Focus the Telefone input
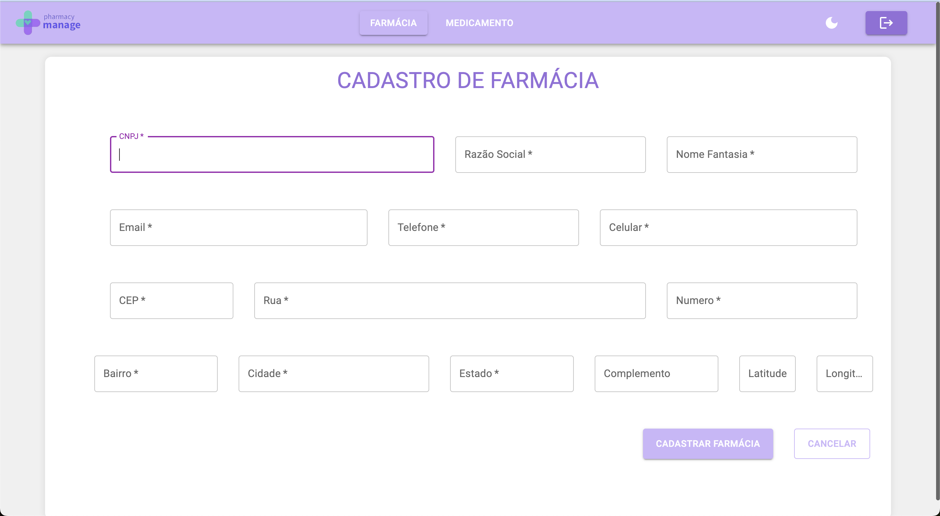This screenshot has height=516, width=940. click(x=483, y=228)
